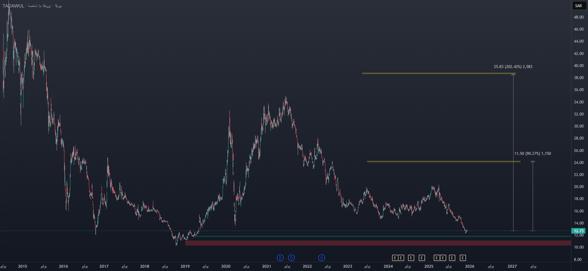Select the second earnings E marker from right
Image resolution: width=588 pixels, height=271 pixels.
[x=452, y=258]
